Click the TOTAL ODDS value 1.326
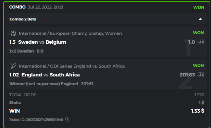This screenshot has height=128, width=211. pyautogui.click(x=199, y=95)
